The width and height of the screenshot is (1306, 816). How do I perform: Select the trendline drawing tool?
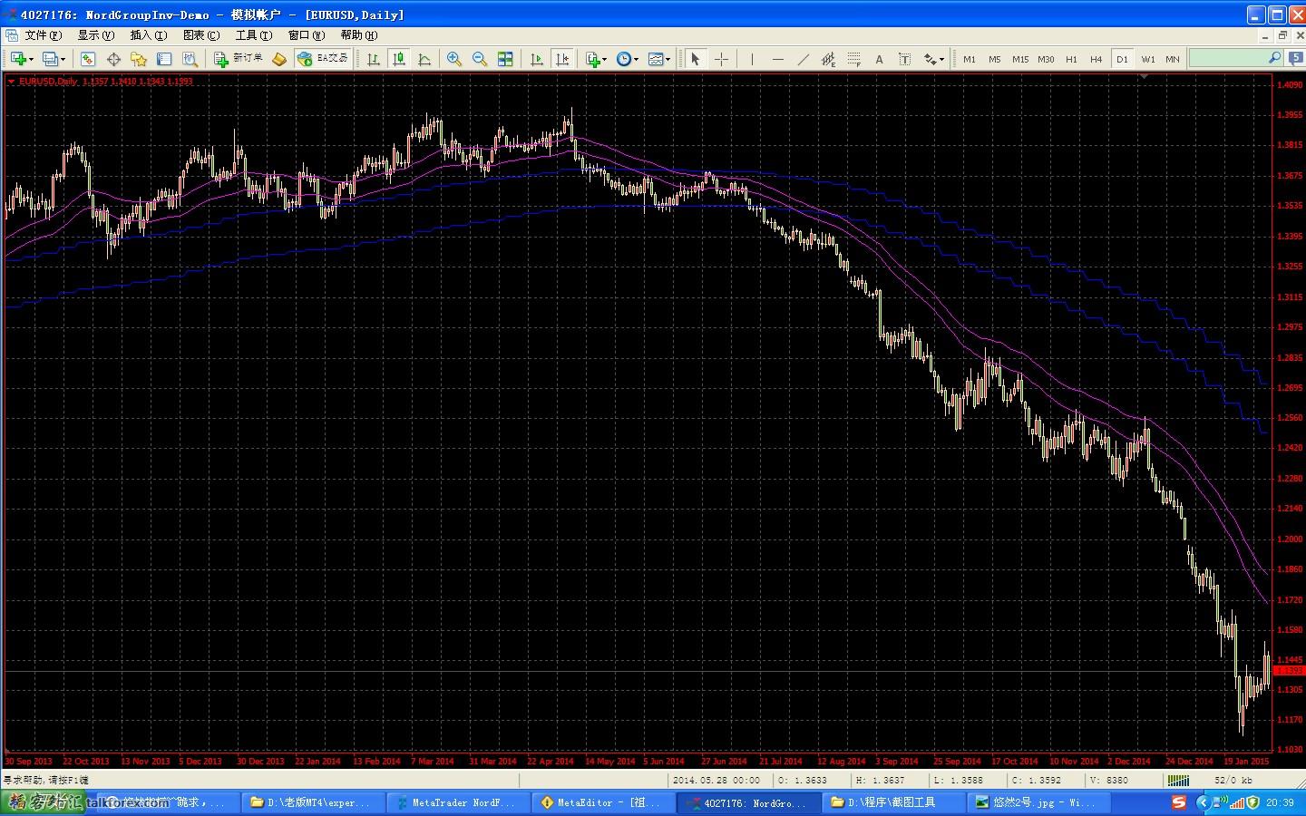pos(803,59)
